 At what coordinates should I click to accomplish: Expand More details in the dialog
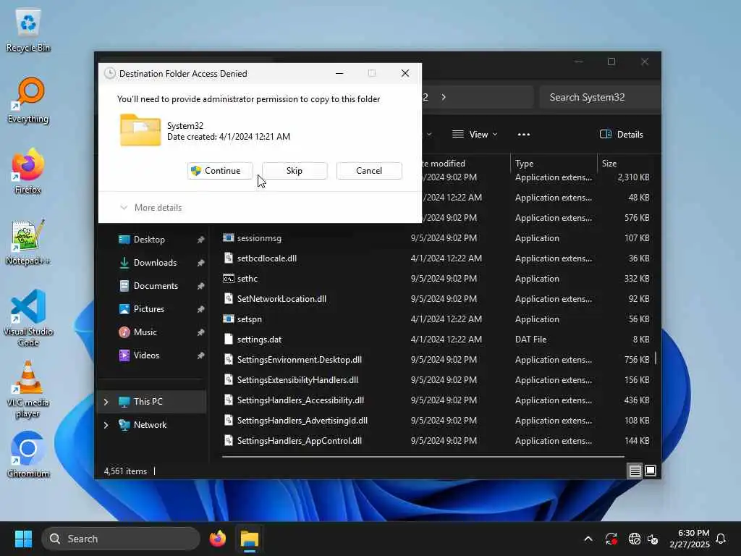point(151,208)
